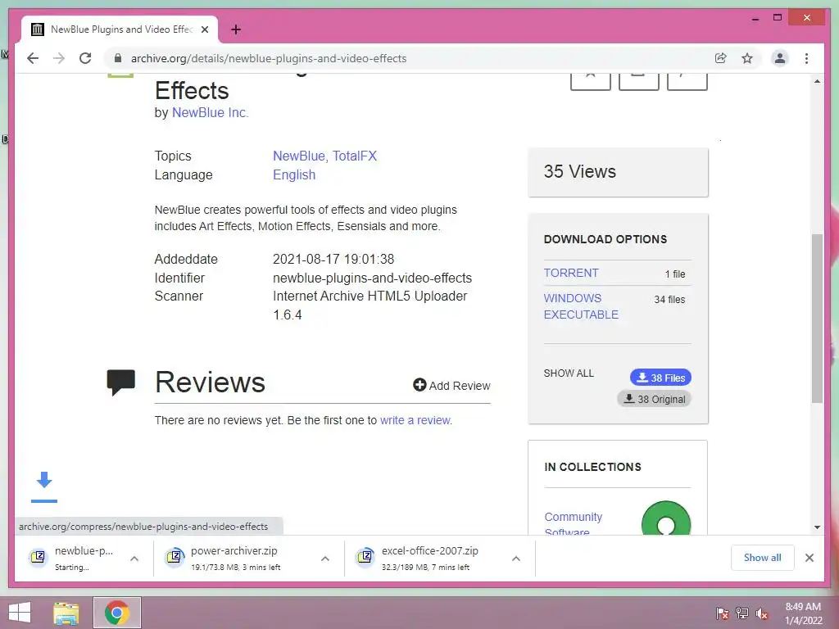
Task: Click the Share this page icon
Action: pyautogui.click(x=721, y=58)
